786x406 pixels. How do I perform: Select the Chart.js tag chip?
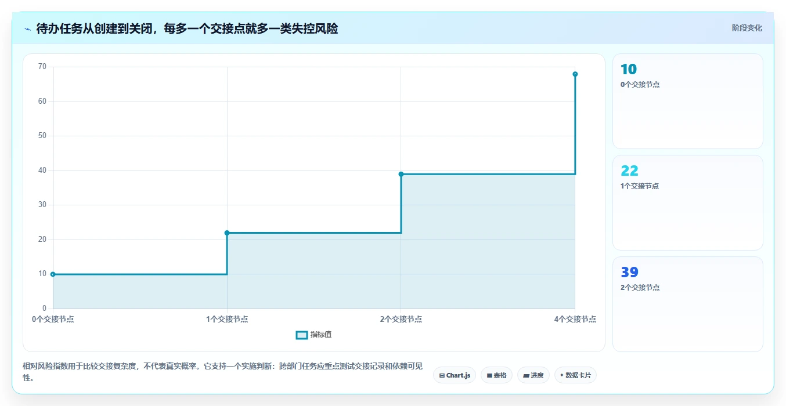[x=455, y=375]
